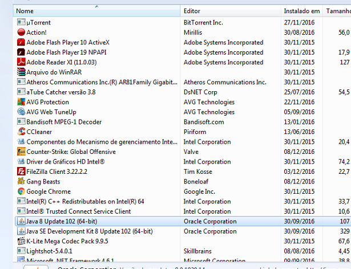Select Adobe Flash Player 10 ActiveX name
This screenshot has width=351, height=269.
(68, 42)
